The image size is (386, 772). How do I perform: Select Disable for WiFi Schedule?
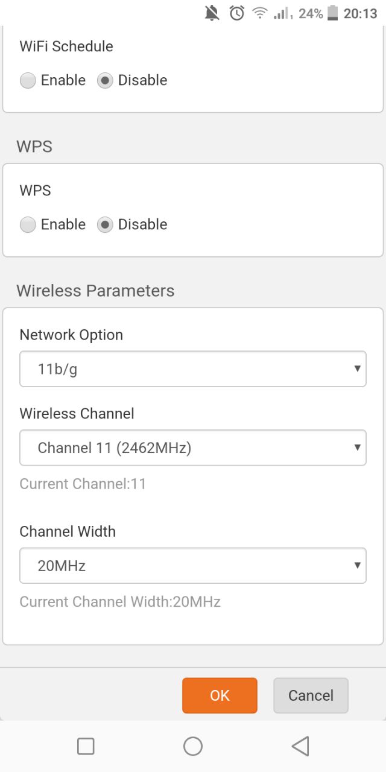(x=105, y=81)
